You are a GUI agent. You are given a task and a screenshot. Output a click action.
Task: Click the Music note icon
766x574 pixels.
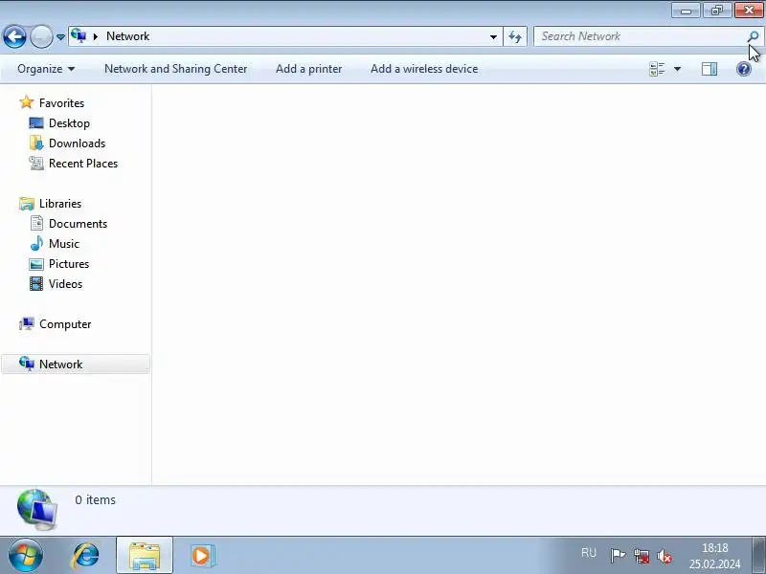tap(36, 243)
